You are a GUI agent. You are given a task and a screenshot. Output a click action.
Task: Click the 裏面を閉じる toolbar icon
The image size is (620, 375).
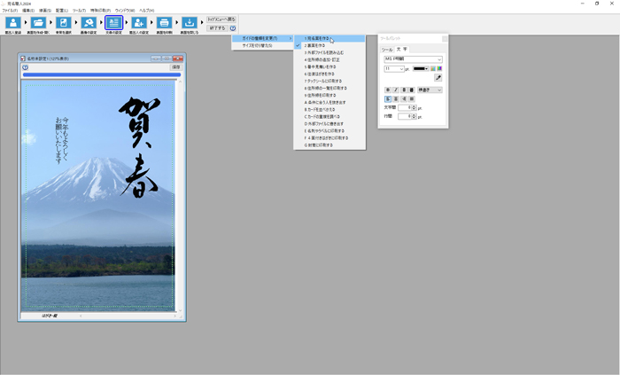(x=190, y=23)
